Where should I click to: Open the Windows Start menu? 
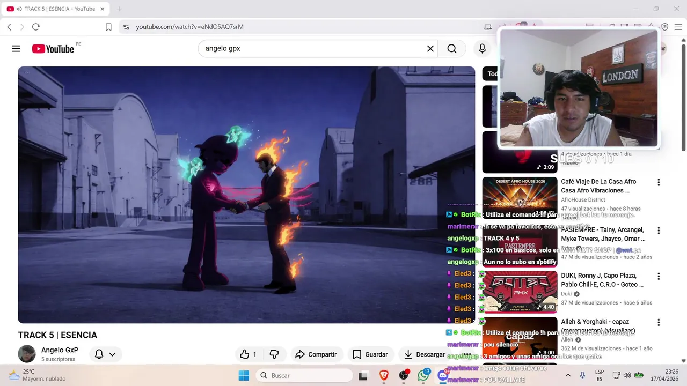click(x=244, y=375)
